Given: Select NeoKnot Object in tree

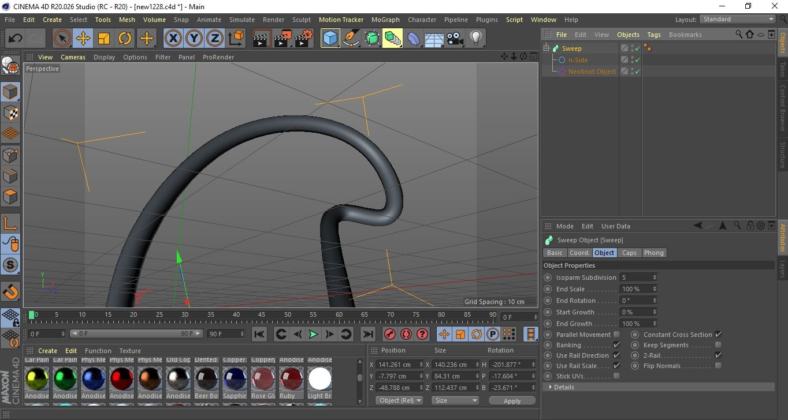Looking at the screenshot, I should [x=592, y=72].
